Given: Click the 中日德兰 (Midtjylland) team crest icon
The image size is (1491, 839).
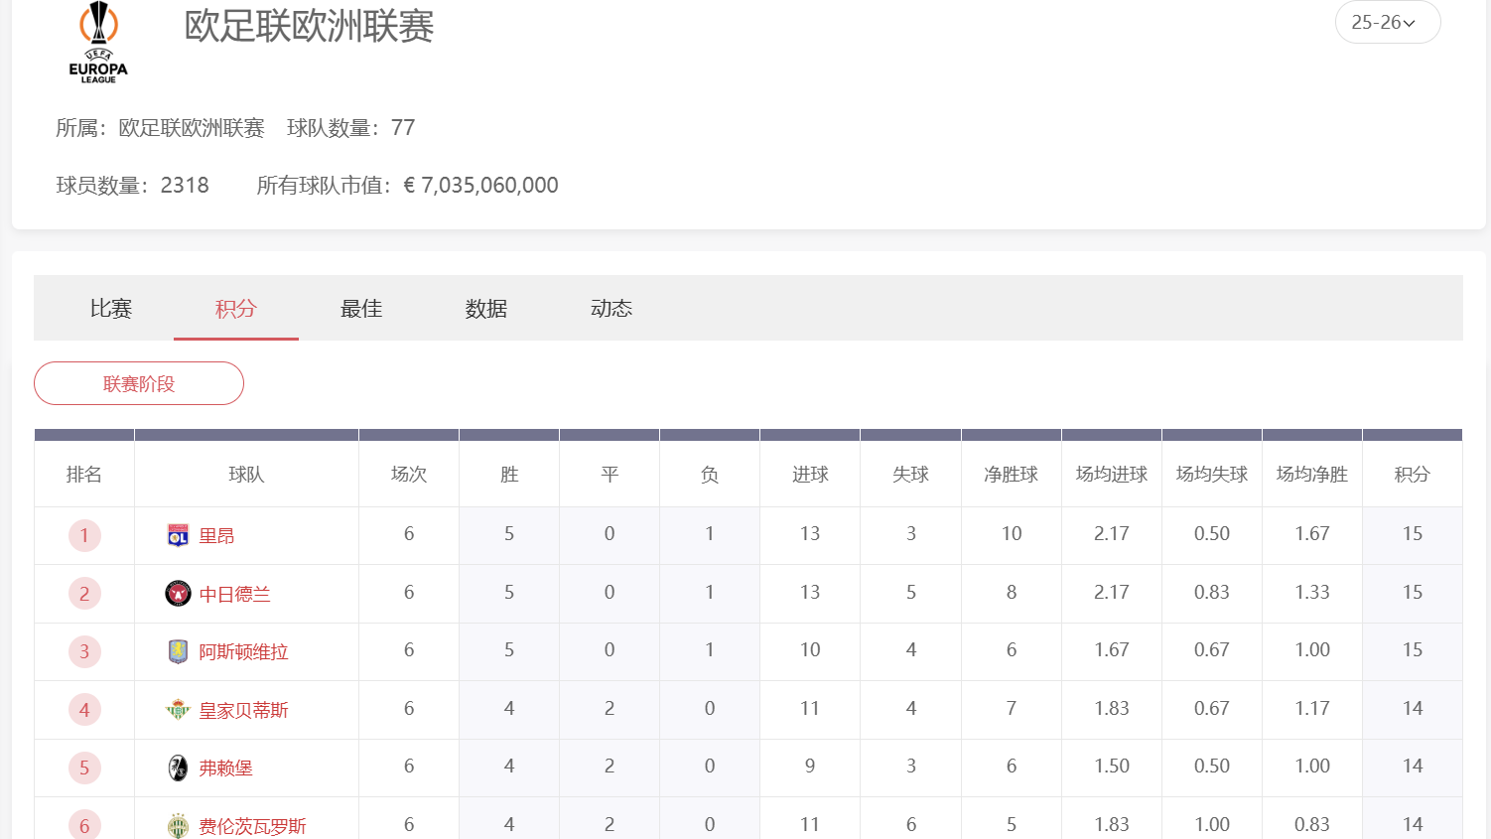Looking at the screenshot, I should pyautogui.click(x=178, y=594).
